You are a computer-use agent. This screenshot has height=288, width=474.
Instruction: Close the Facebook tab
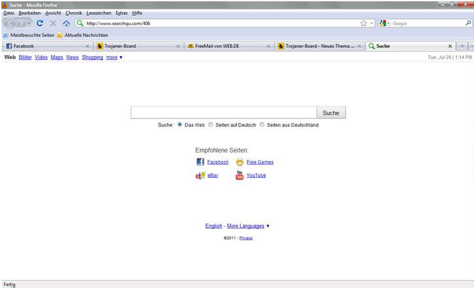[x=87, y=46]
